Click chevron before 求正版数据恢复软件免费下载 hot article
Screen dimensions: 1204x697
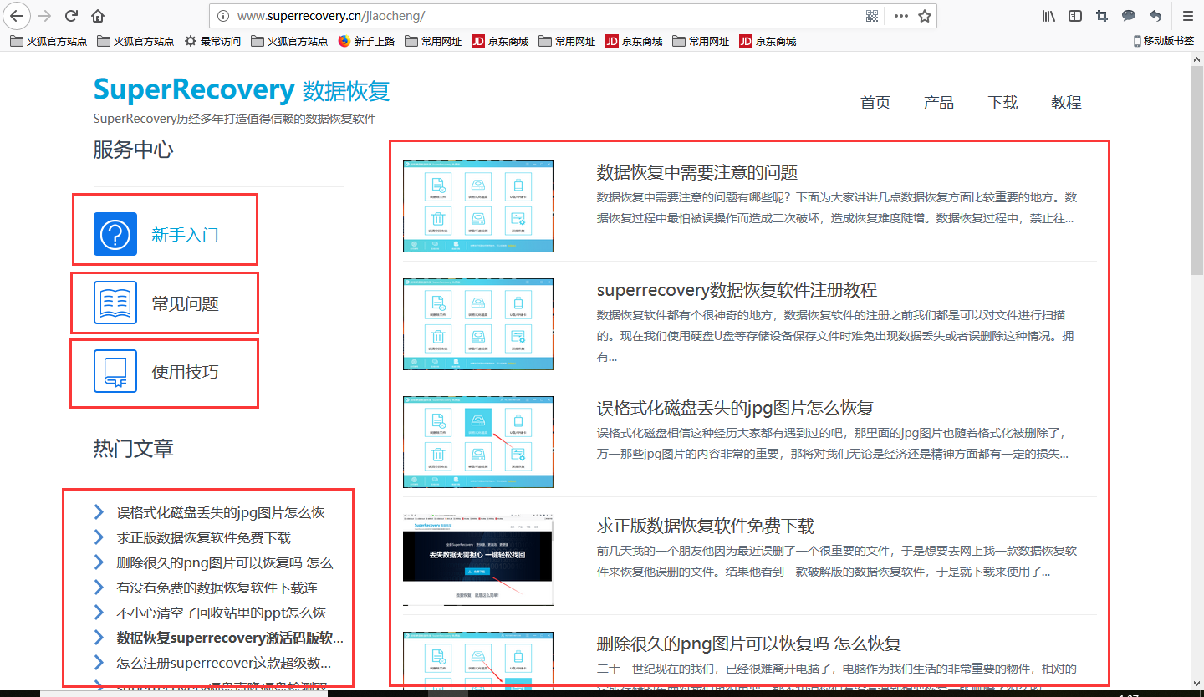[99, 537]
